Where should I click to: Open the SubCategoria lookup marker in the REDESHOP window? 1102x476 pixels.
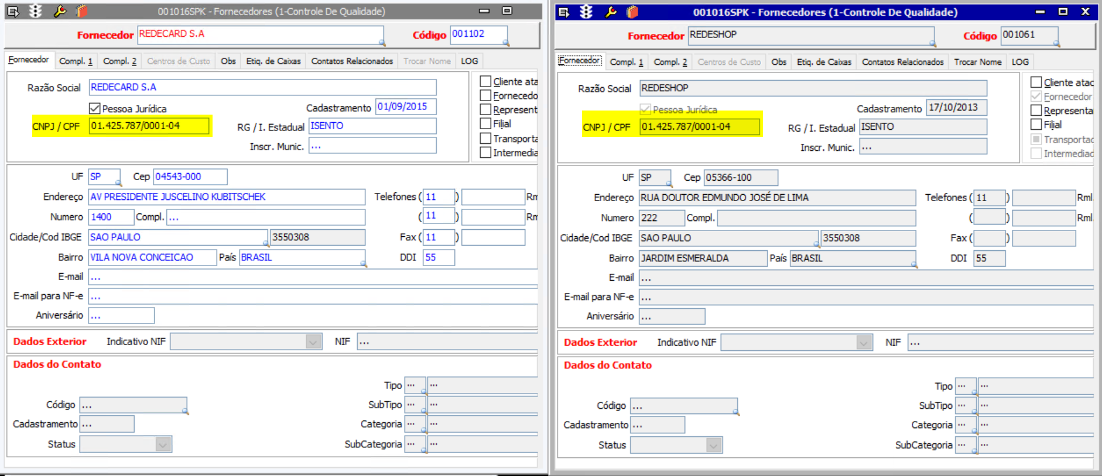pyautogui.click(x=974, y=451)
